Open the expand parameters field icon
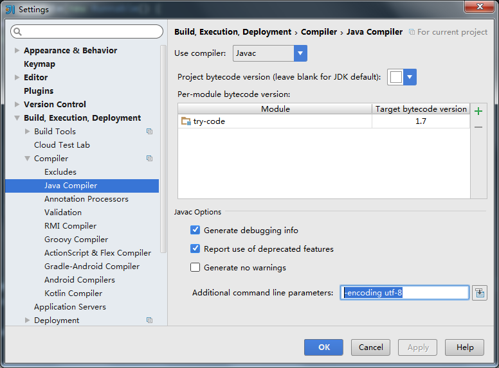Image resolution: width=499 pixels, height=368 pixels. pos(480,293)
